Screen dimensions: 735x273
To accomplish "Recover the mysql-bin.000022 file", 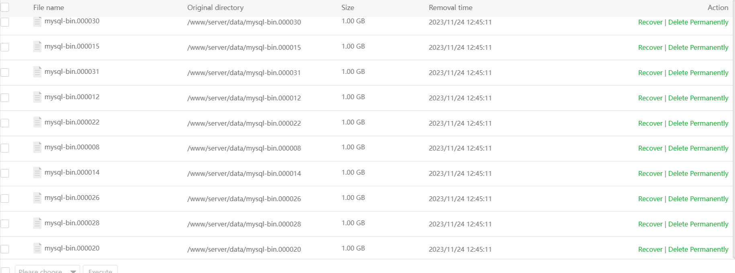I will (x=650, y=124).
